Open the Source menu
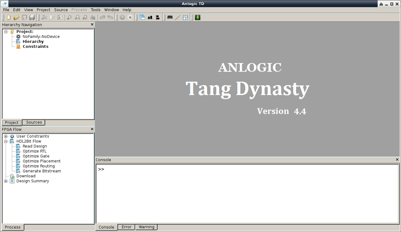 (61, 10)
